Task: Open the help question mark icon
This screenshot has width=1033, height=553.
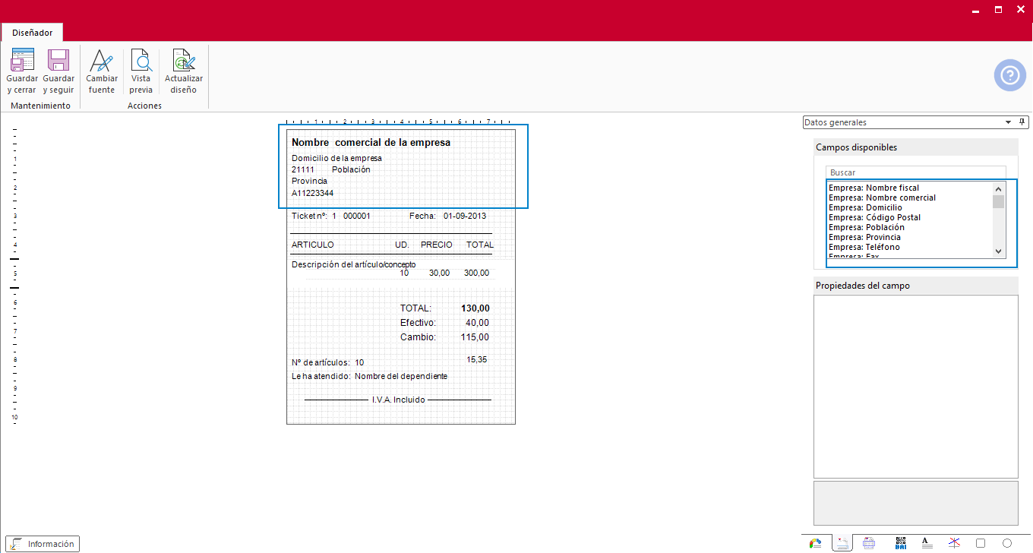Action: click(x=1009, y=75)
